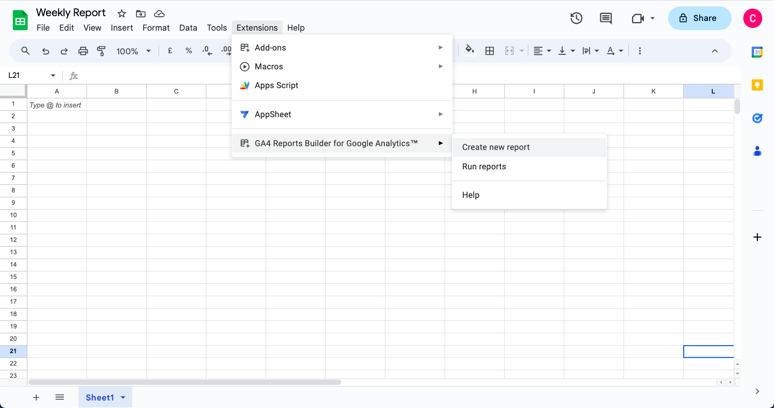
Task: Undo the last action
Action: 46,51
